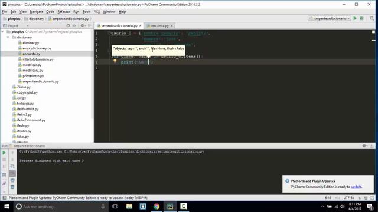Select forloops.py in project tree
Viewport: 378px width, 212px height.
(25, 104)
